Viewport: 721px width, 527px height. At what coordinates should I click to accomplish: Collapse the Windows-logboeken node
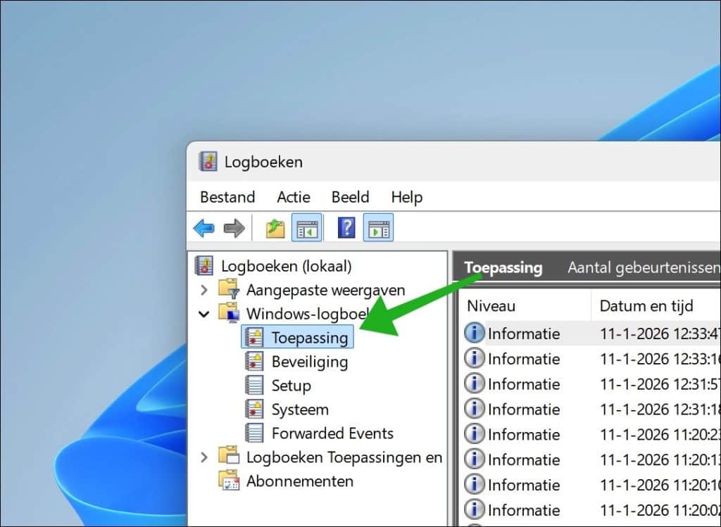pos(204,314)
